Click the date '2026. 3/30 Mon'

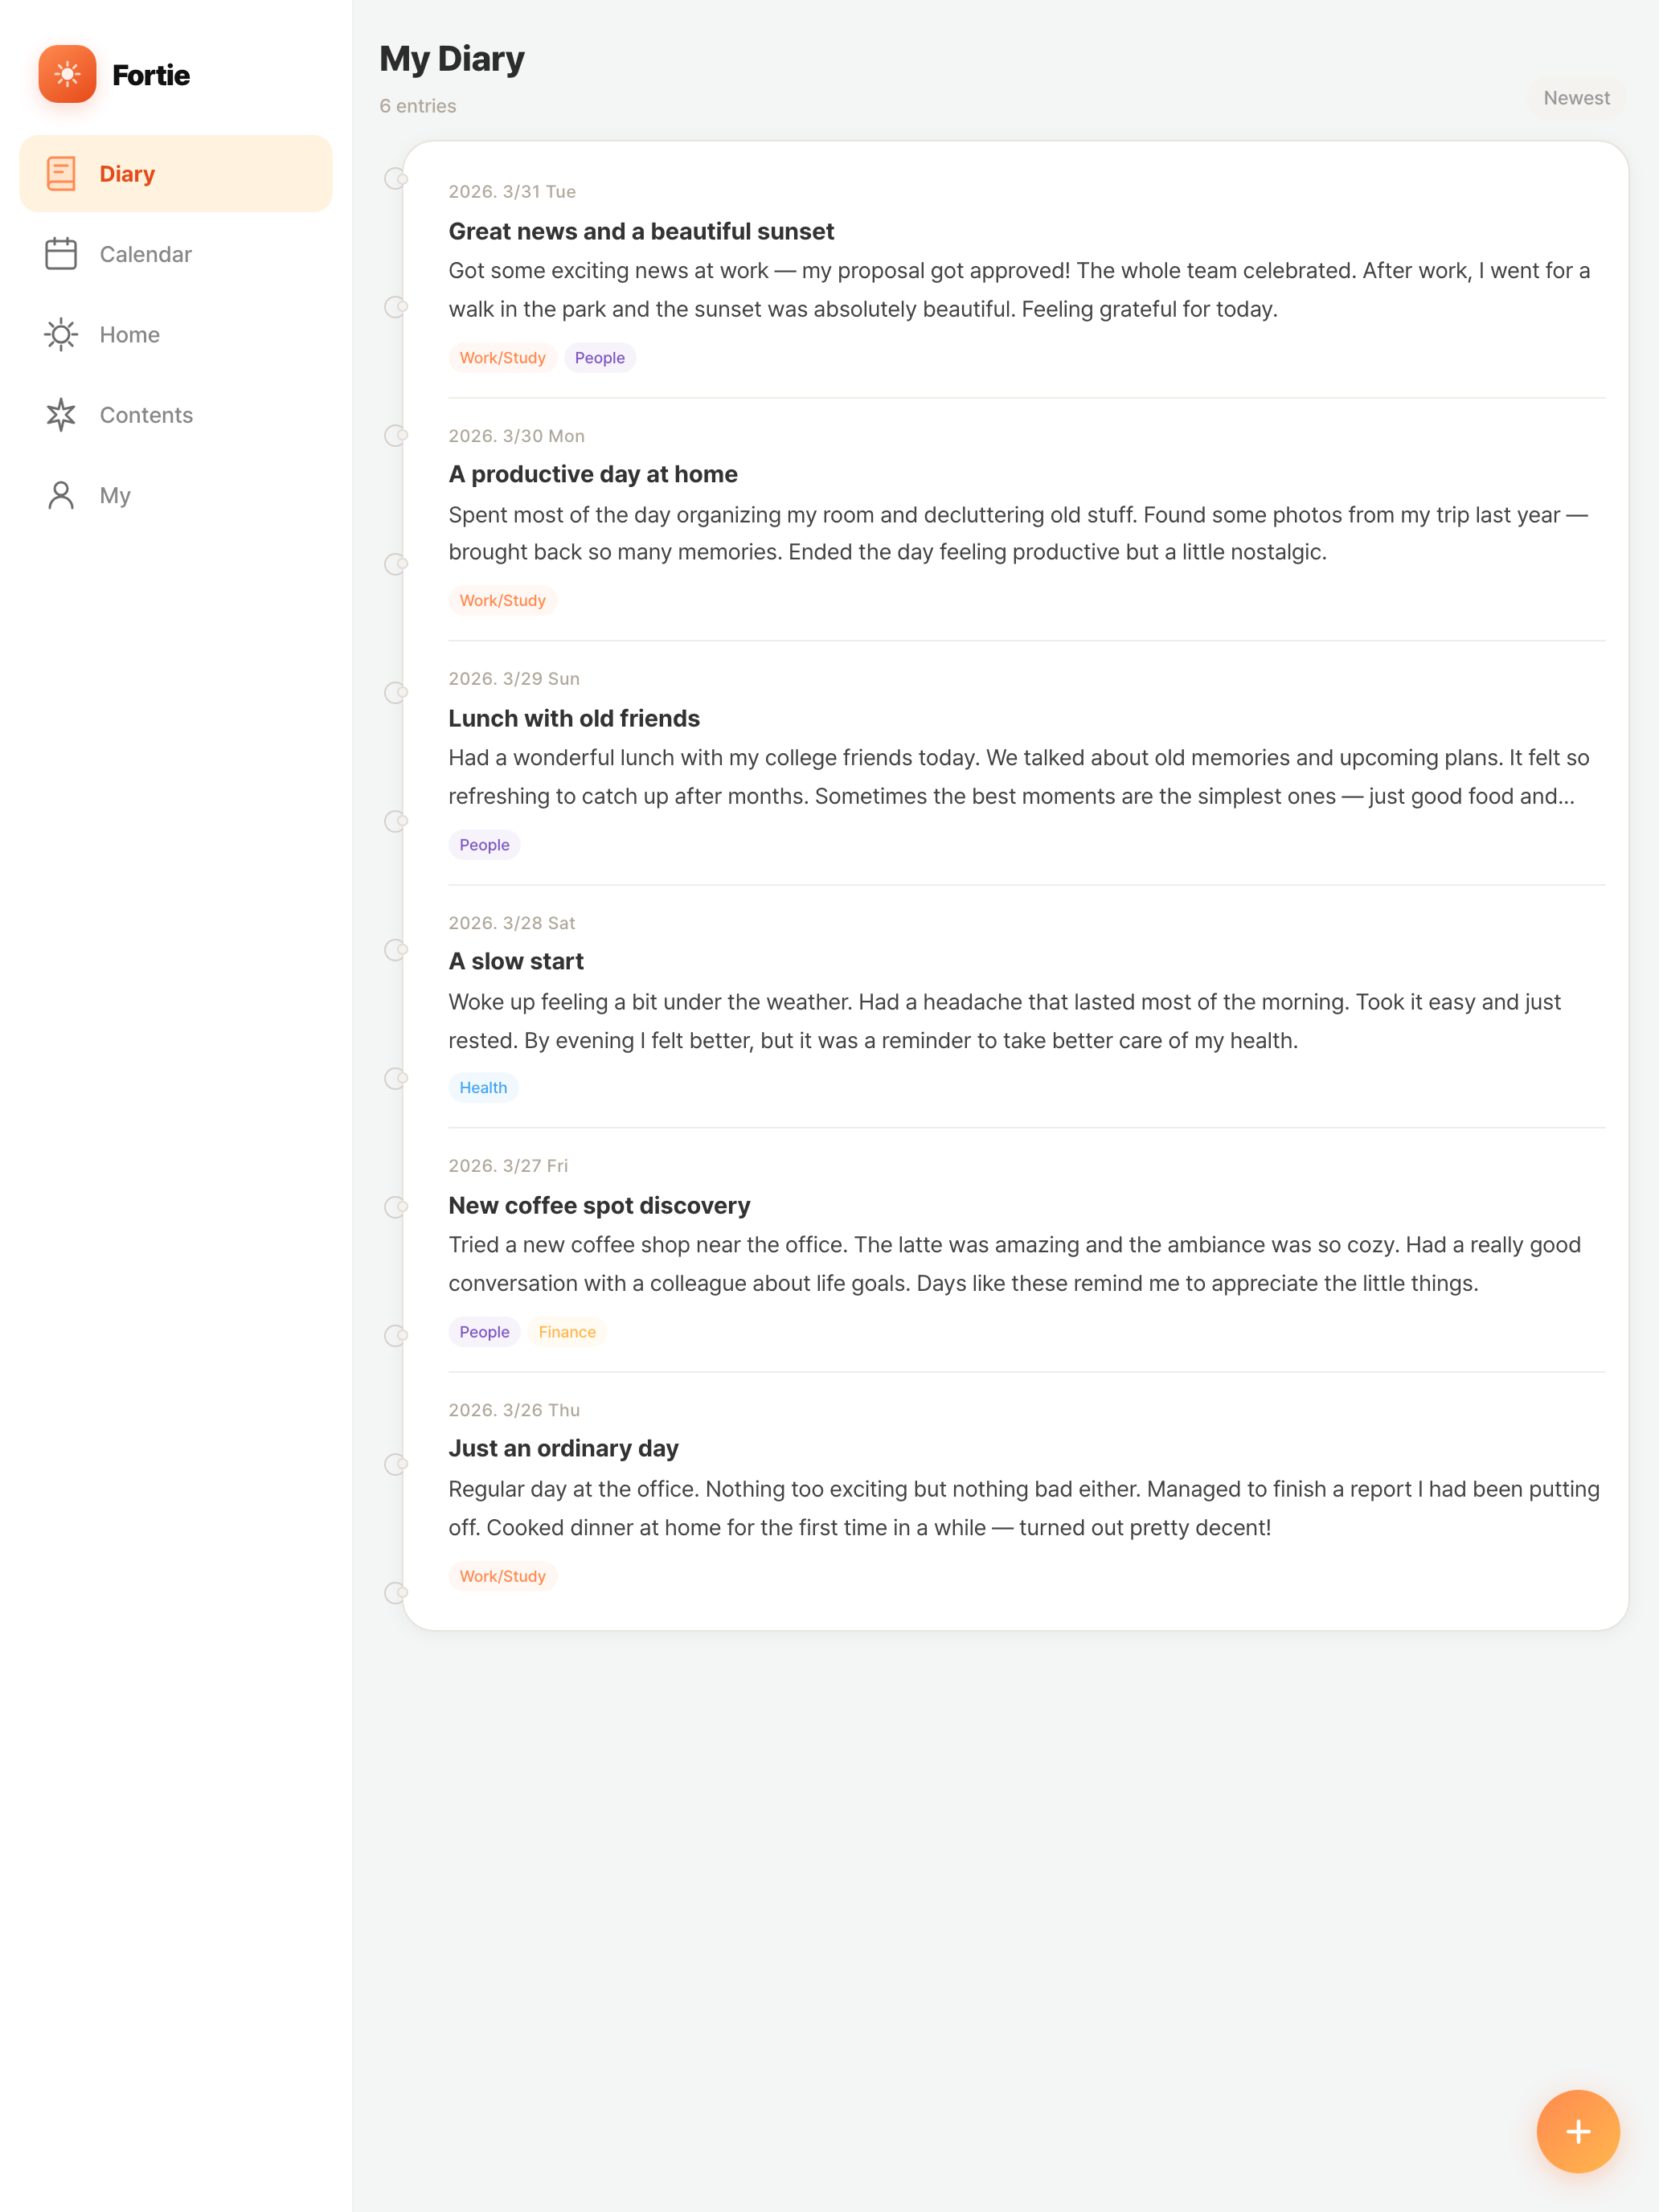click(516, 436)
